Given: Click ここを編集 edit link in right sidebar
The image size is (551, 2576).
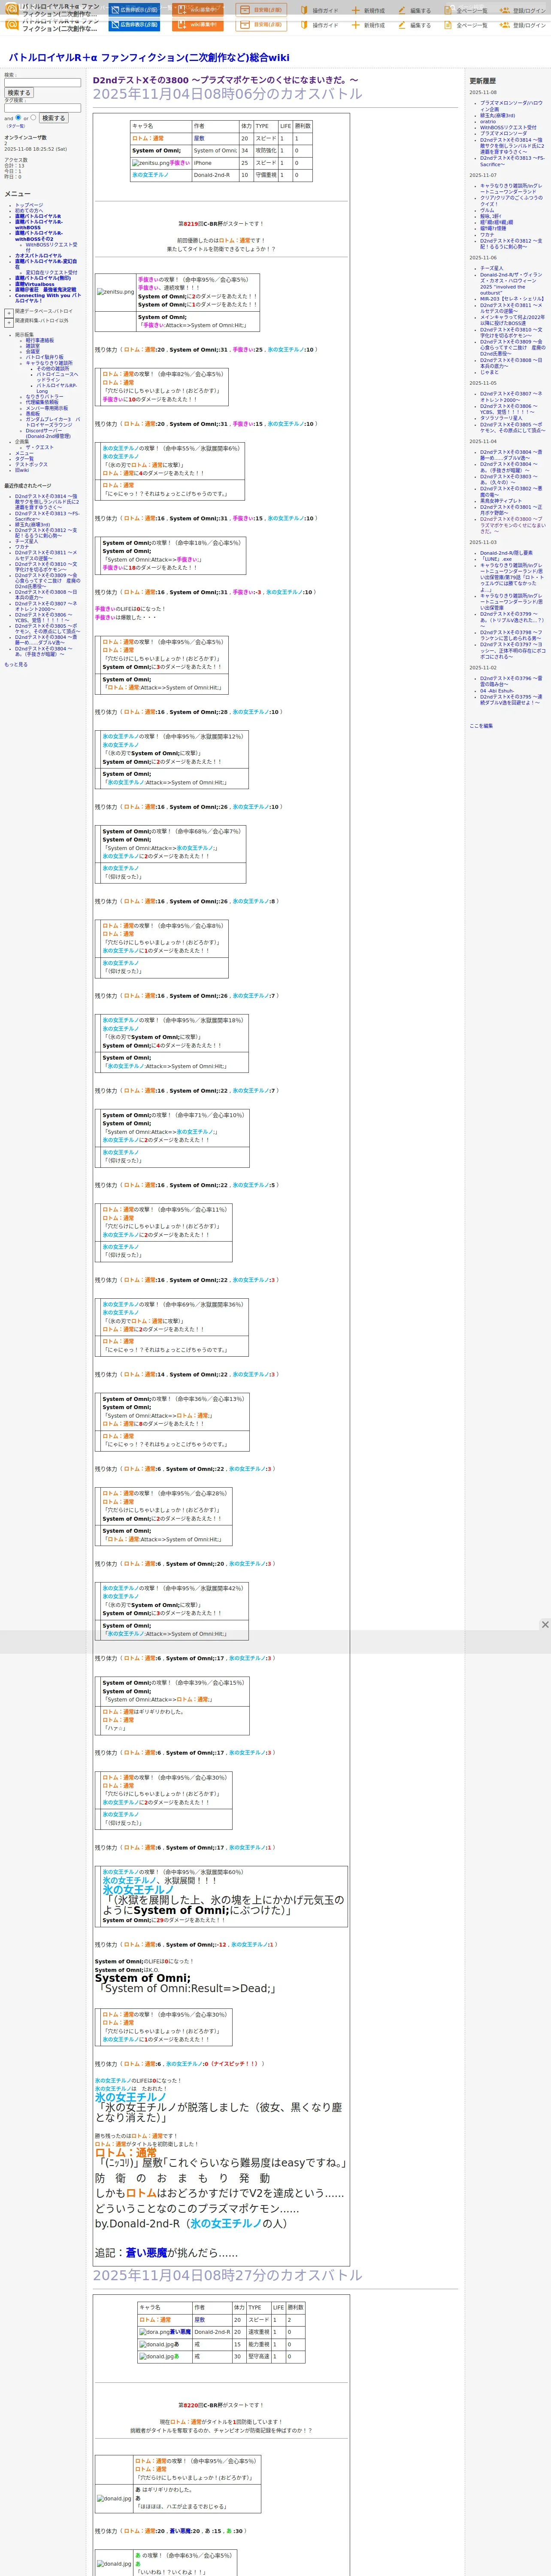Looking at the screenshot, I should (x=481, y=726).
